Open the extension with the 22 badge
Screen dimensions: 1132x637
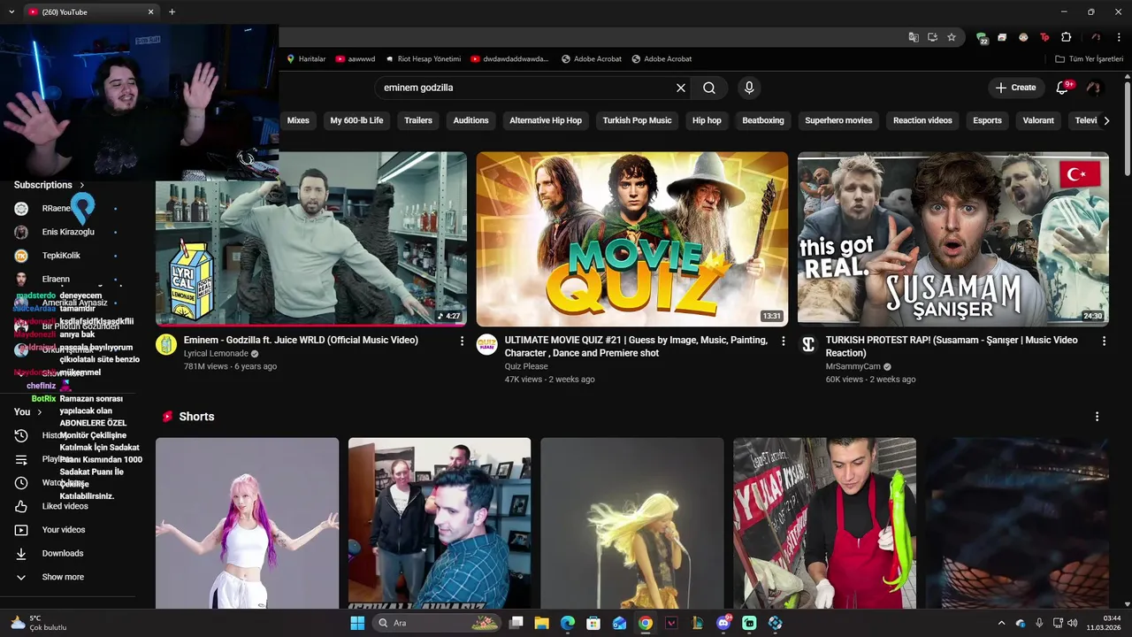coord(982,38)
